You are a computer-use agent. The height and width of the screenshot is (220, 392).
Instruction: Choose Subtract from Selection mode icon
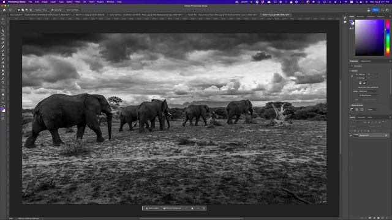click(27, 10)
